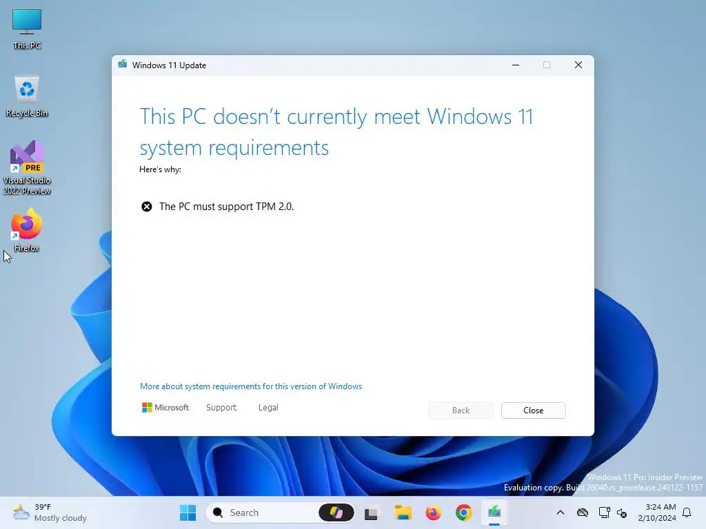Click the Windows 11 Update title bar icon

[123, 65]
